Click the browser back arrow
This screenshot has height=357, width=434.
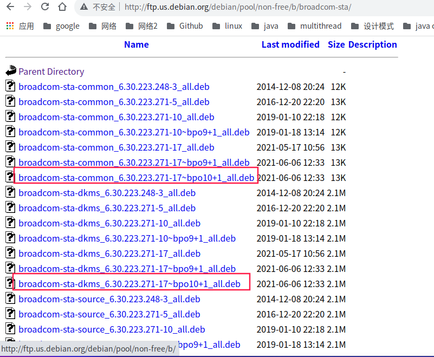pyautogui.click(x=10, y=7)
